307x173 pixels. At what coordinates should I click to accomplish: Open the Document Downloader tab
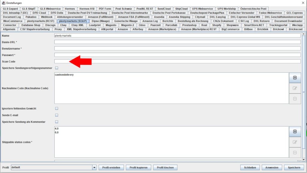click(288, 21)
